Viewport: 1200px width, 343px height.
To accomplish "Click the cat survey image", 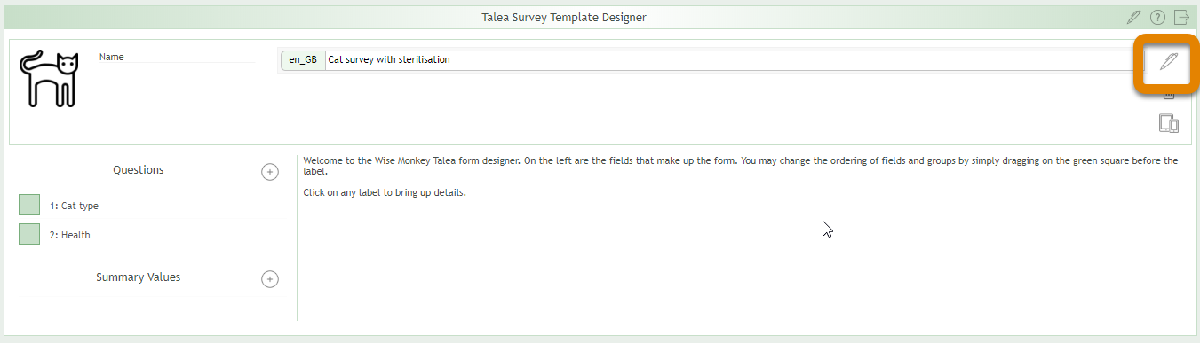I will pos(50,79).
